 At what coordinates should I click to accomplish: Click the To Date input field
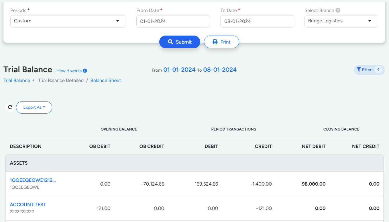coord(257,21)
